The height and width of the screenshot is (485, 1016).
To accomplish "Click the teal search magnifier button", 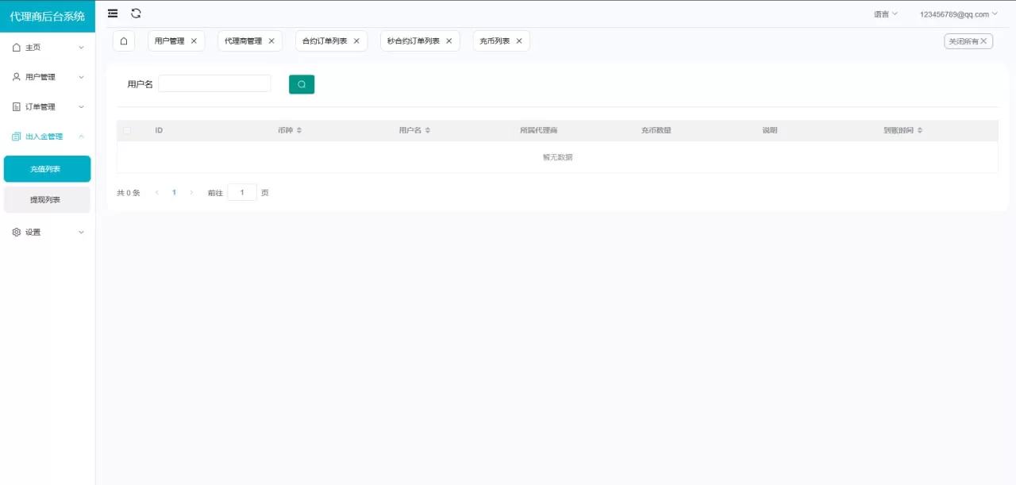I will (x=302, y=83).
